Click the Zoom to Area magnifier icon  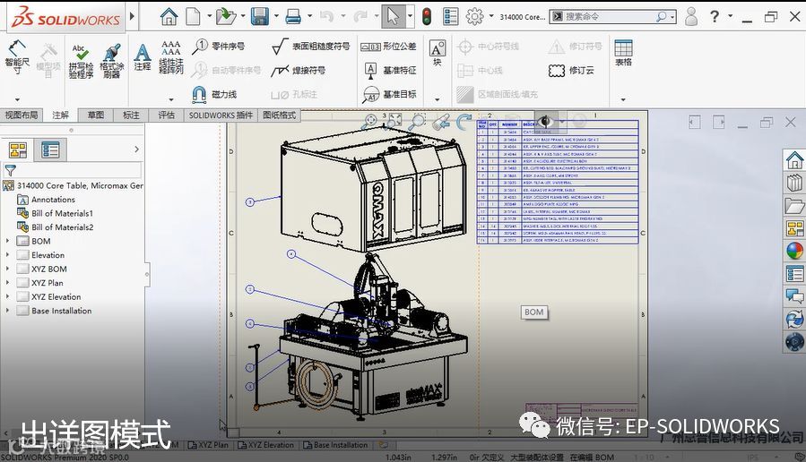[417, 122]
